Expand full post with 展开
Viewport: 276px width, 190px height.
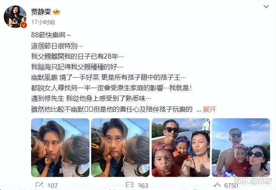209,109
